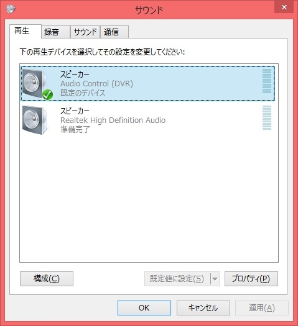Click empty area of the playback device list
The image size is (298, 326).
point(149,197)
